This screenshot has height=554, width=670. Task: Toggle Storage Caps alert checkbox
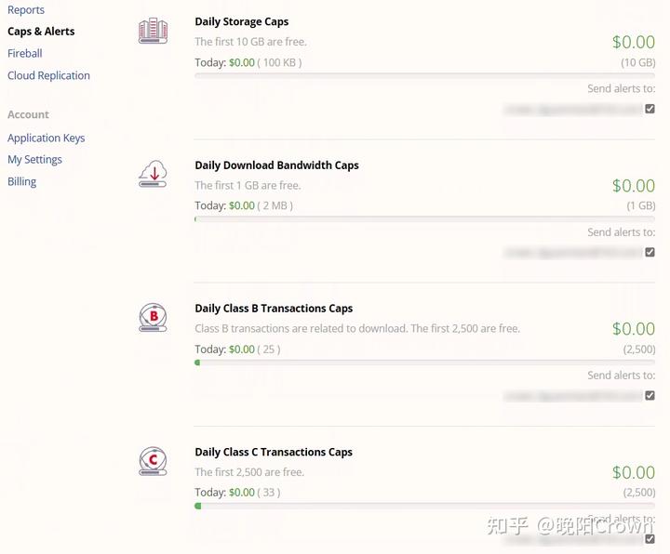click(650, 109)
